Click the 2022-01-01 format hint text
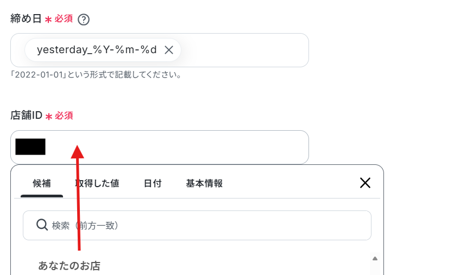The height and width of the screenshot is (275, 466). coord(96,75)
